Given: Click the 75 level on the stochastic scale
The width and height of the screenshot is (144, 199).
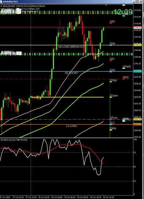Looking at the screenshot, I should pyautogui.click(x=135, y=153).
